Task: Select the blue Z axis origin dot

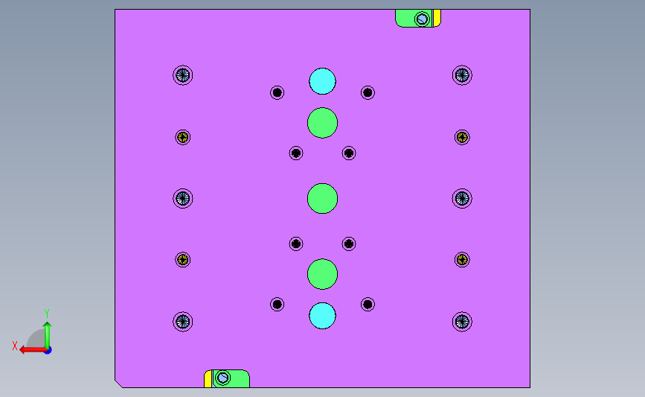Action: point(48,351)
